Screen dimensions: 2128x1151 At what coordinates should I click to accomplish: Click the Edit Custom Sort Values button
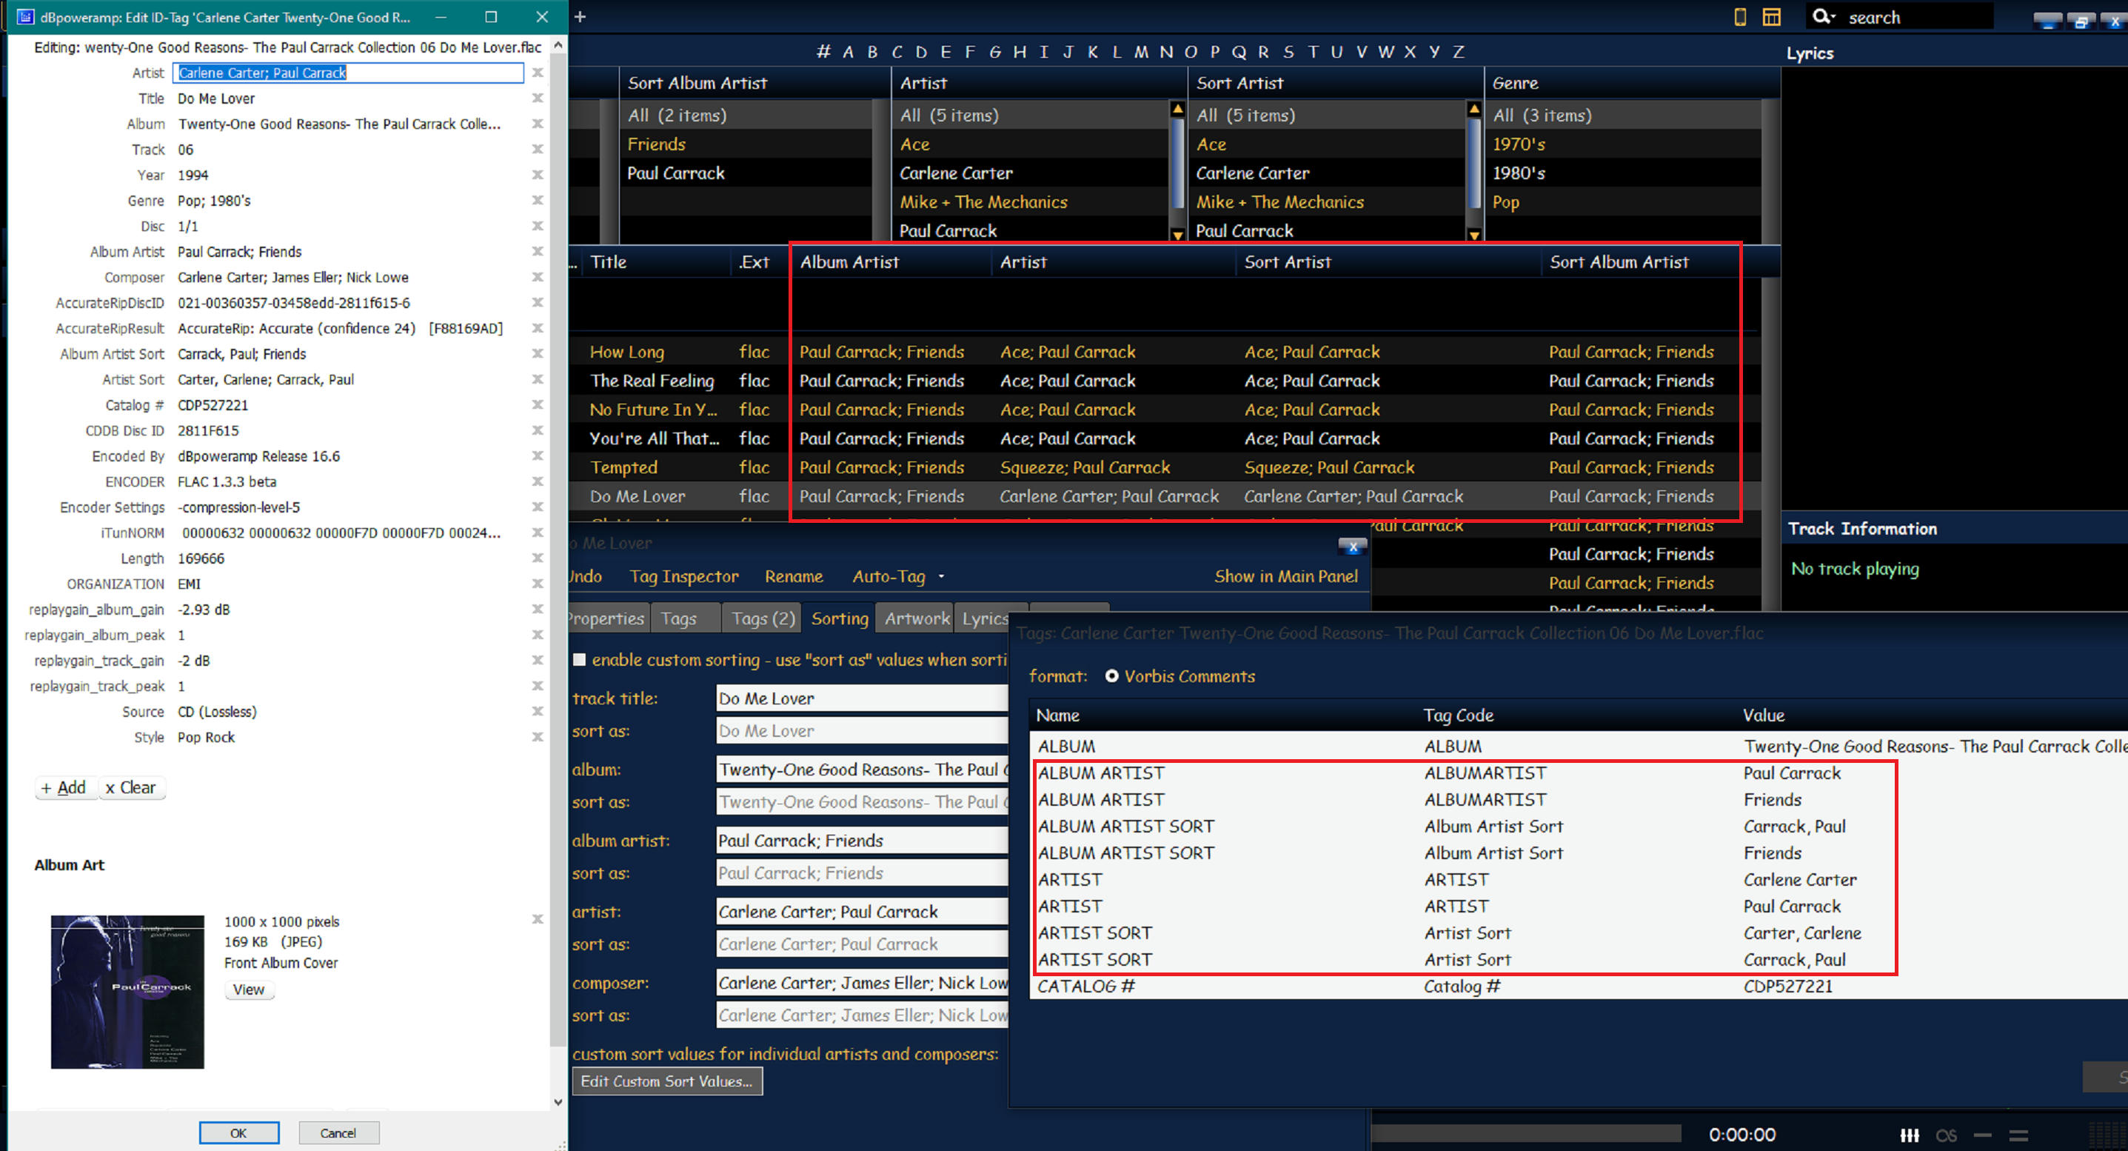point(666,1081)
